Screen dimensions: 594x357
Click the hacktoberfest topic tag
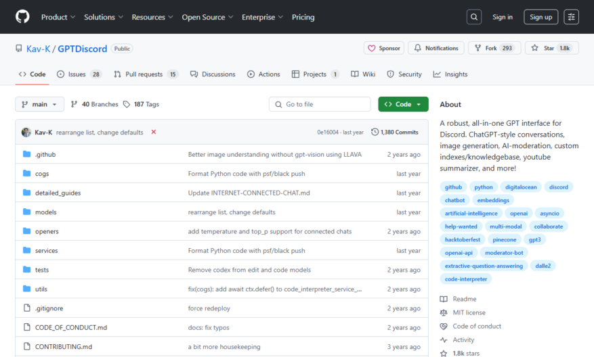(462, 239)
